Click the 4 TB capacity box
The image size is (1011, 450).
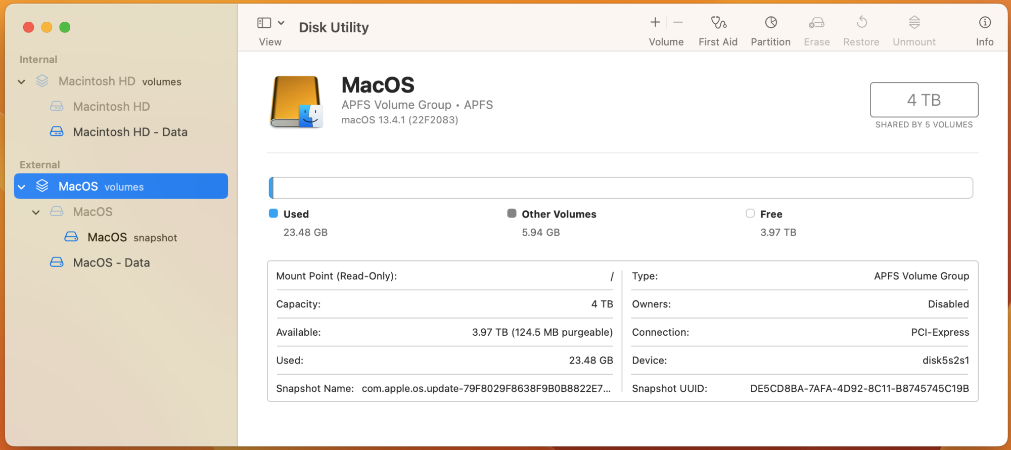(x=924, y=100)
